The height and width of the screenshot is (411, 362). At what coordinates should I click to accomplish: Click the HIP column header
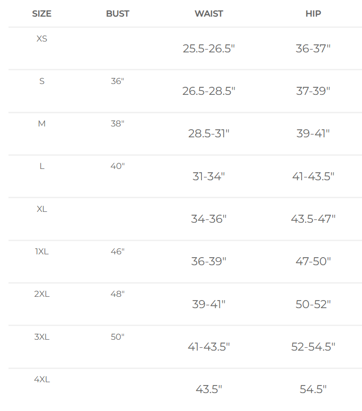point(313,14)
